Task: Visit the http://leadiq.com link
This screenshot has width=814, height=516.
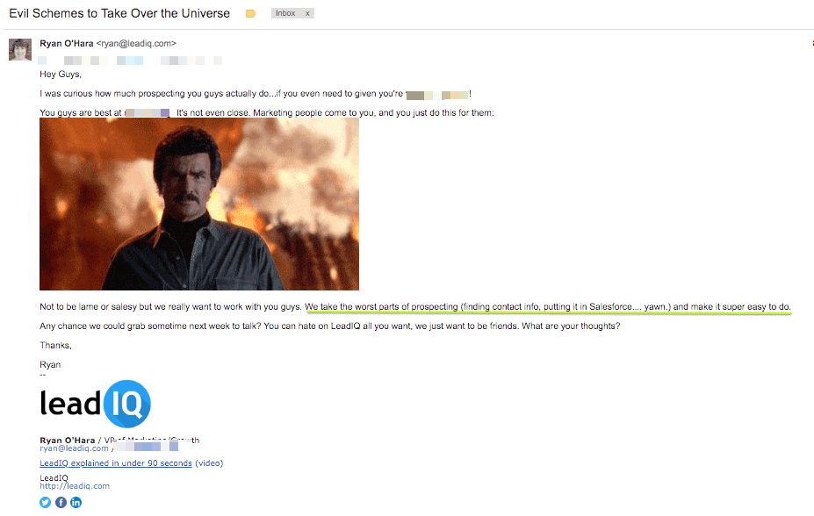Action: click(75, 486)
